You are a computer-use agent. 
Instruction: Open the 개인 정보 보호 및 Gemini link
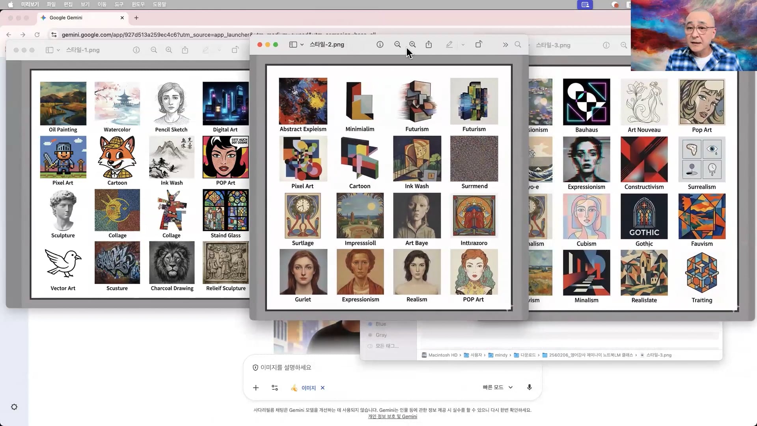pos(392,417)
